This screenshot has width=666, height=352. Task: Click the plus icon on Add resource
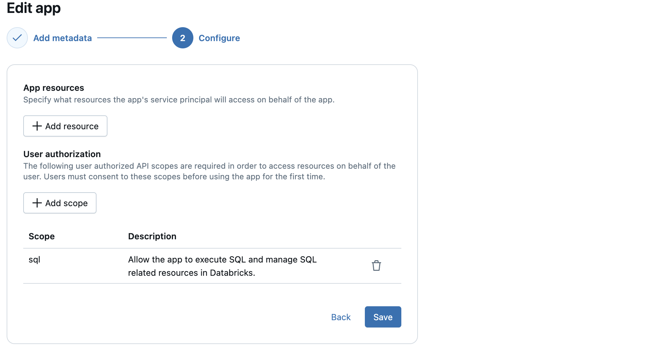pyautogui.click(x=36, y=126)
